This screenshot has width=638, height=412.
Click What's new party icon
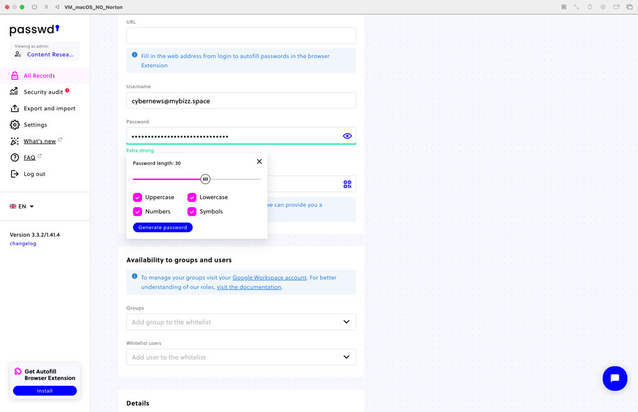[15, 141]
